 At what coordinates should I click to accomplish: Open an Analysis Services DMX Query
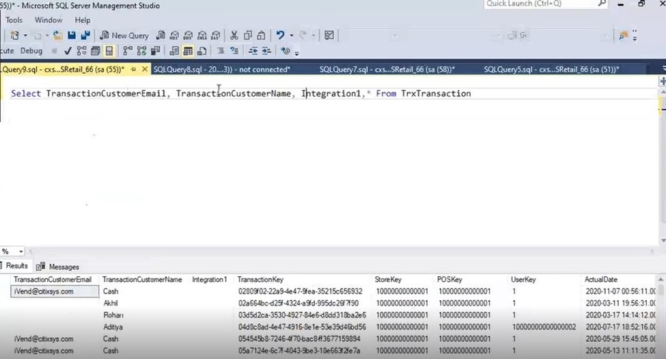coord(188,36)
